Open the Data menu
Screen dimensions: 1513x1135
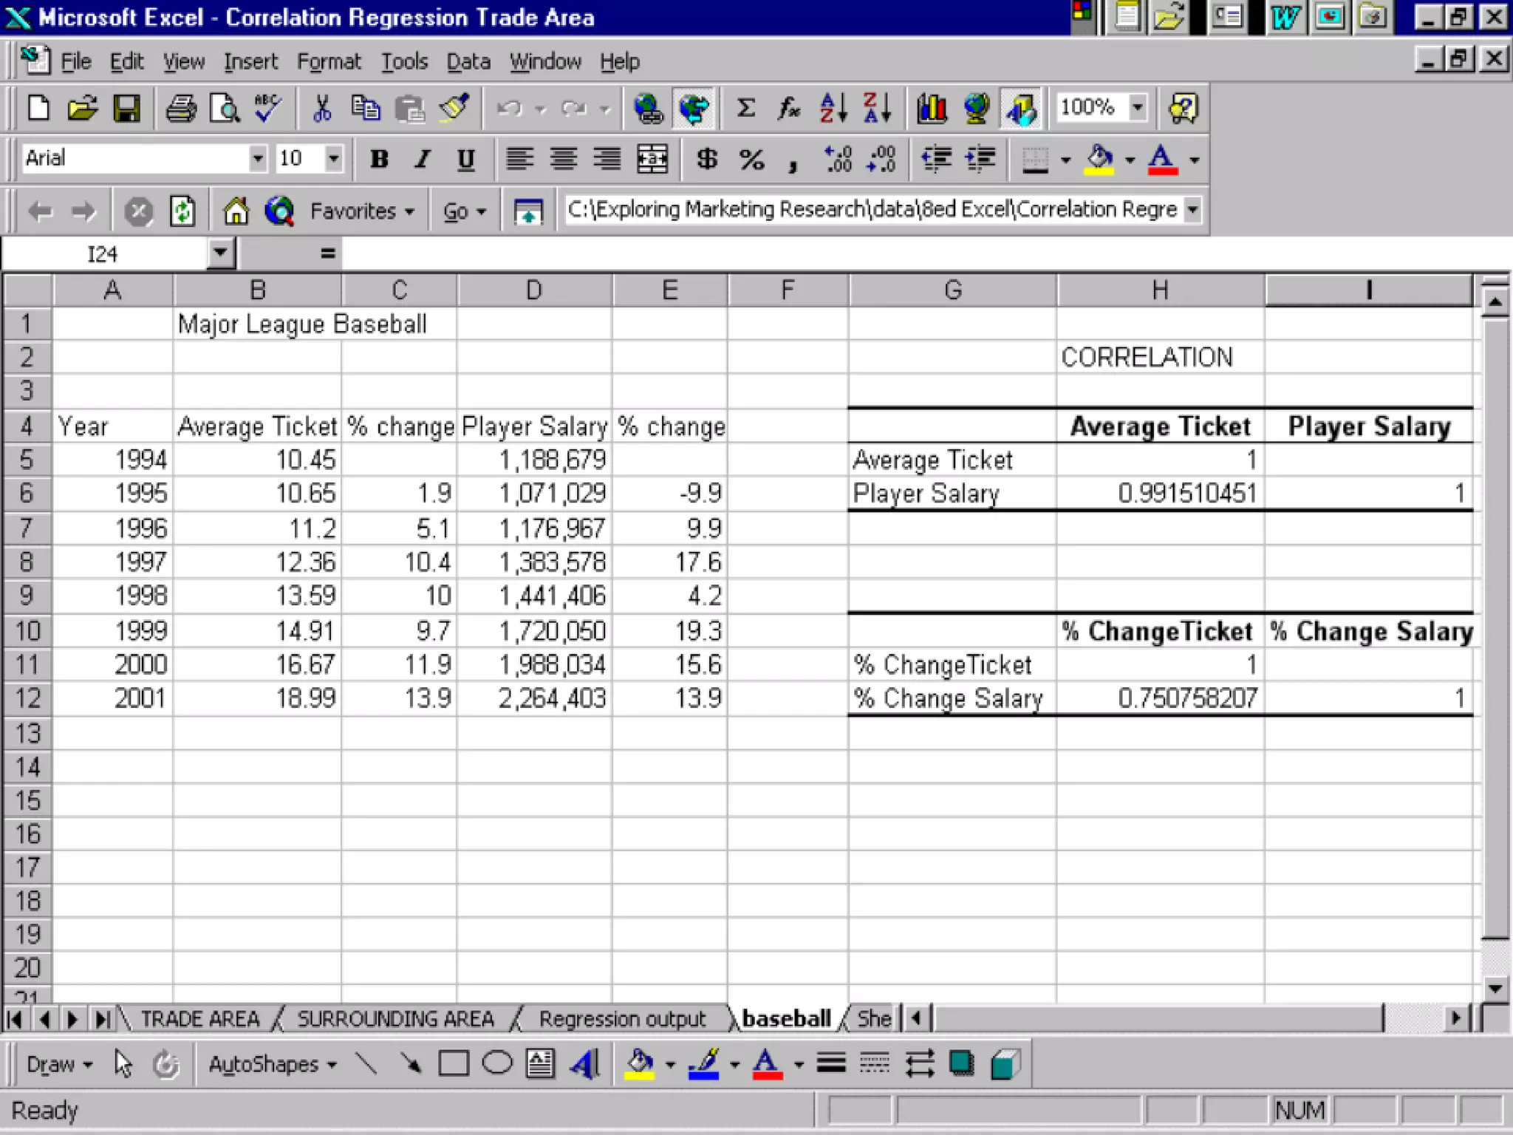point(468,61)
